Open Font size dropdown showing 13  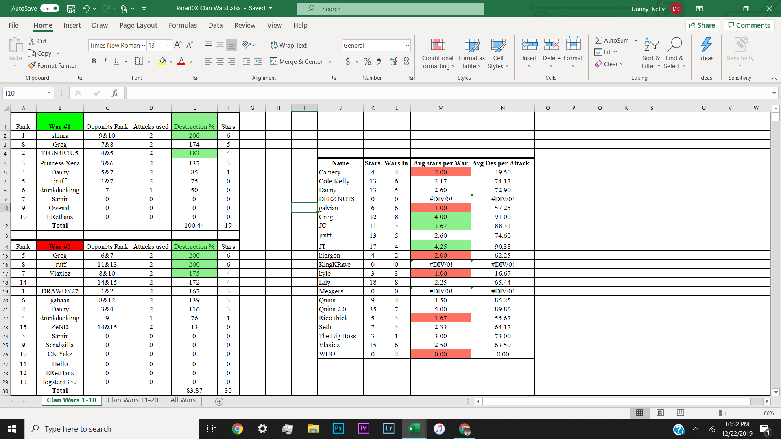(166, 45)
